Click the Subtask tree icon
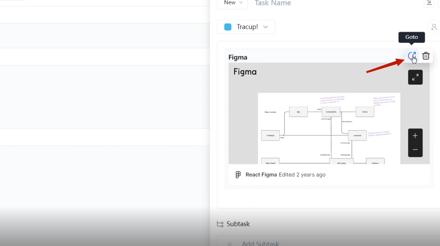This screenshot has width=440, height=246. [220, 224]
